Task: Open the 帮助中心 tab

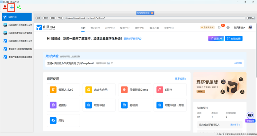Action: click(169, 28)
